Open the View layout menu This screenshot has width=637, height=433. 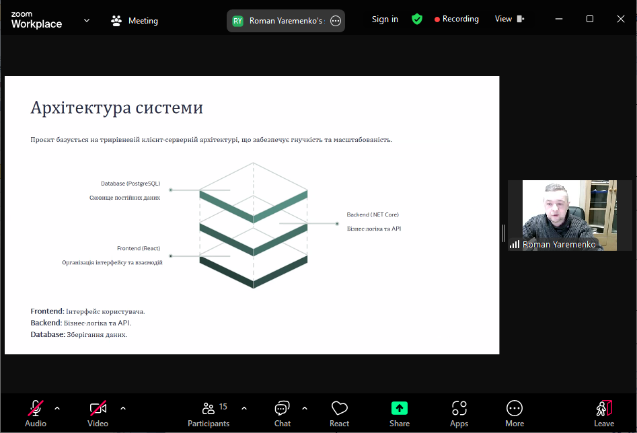pyautogui.click(x=509, y=19)
